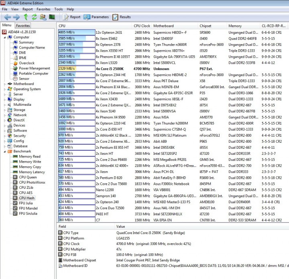Open the Tools menu
The width and height of the screenshot is (289, 279).
[x=59, y=9]
